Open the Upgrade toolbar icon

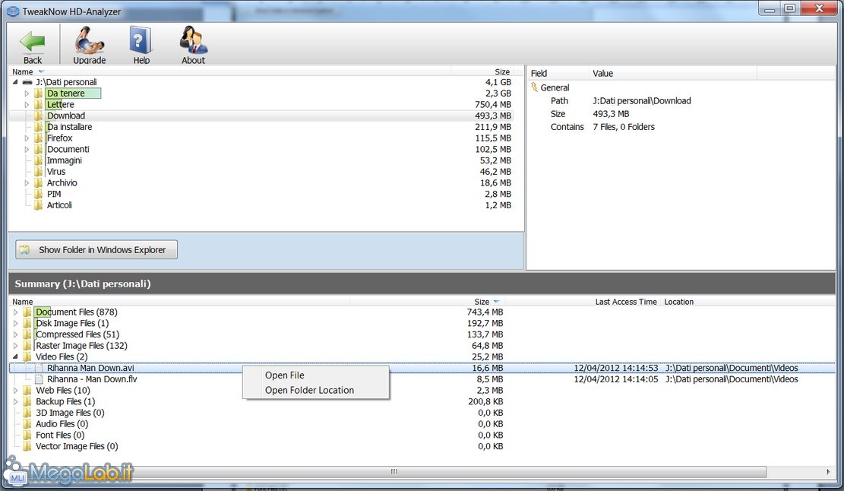coord(90,40)
